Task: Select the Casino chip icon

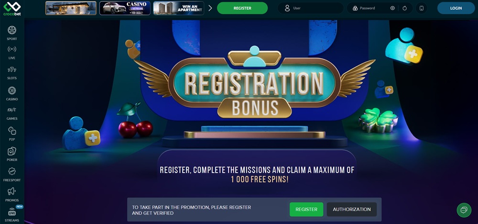Action: 12,91
